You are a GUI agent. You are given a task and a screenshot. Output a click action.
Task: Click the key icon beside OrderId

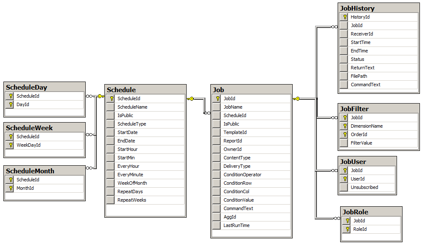click(344, 134)
